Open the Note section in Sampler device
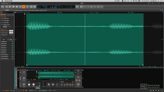164x92 pixels. click(78, 71)
